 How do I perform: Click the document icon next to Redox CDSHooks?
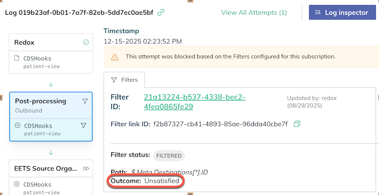point(18,59)
